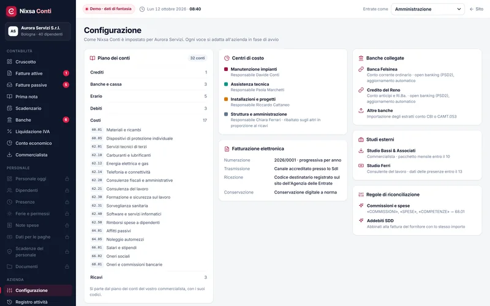Click the locked Dati per le paghe item
The image size is (490, 306).
point(38,237)
